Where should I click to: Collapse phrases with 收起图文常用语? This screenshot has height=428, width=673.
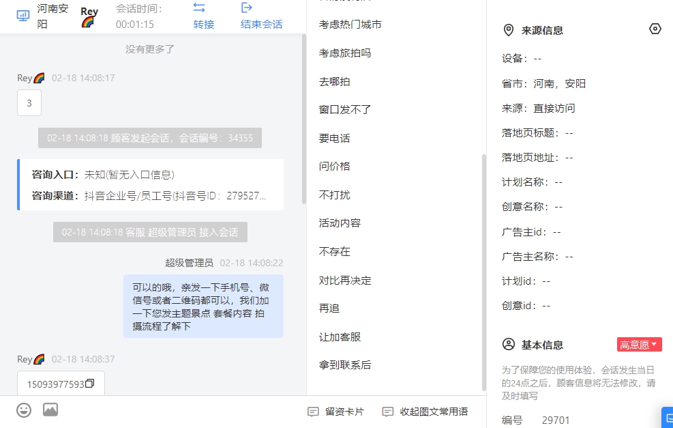coord(425,412)
